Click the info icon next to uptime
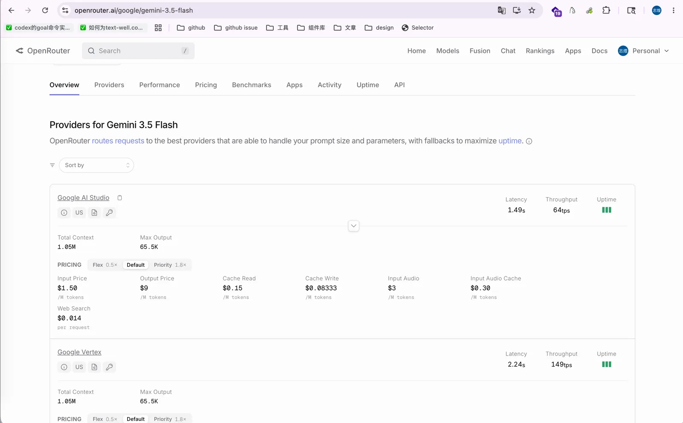The width and height of the screenshot is (683, 423). [x=529, y=141]
